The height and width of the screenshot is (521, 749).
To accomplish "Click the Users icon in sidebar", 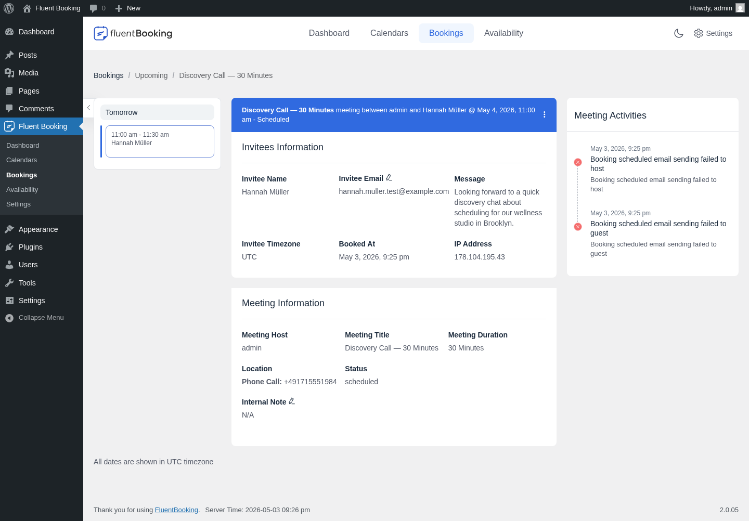I will [9, 265].
